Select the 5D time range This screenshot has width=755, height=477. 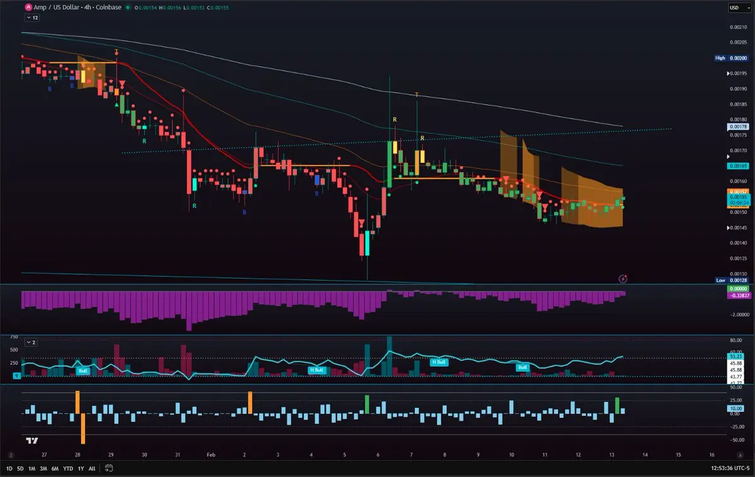[x=20, y=468]
